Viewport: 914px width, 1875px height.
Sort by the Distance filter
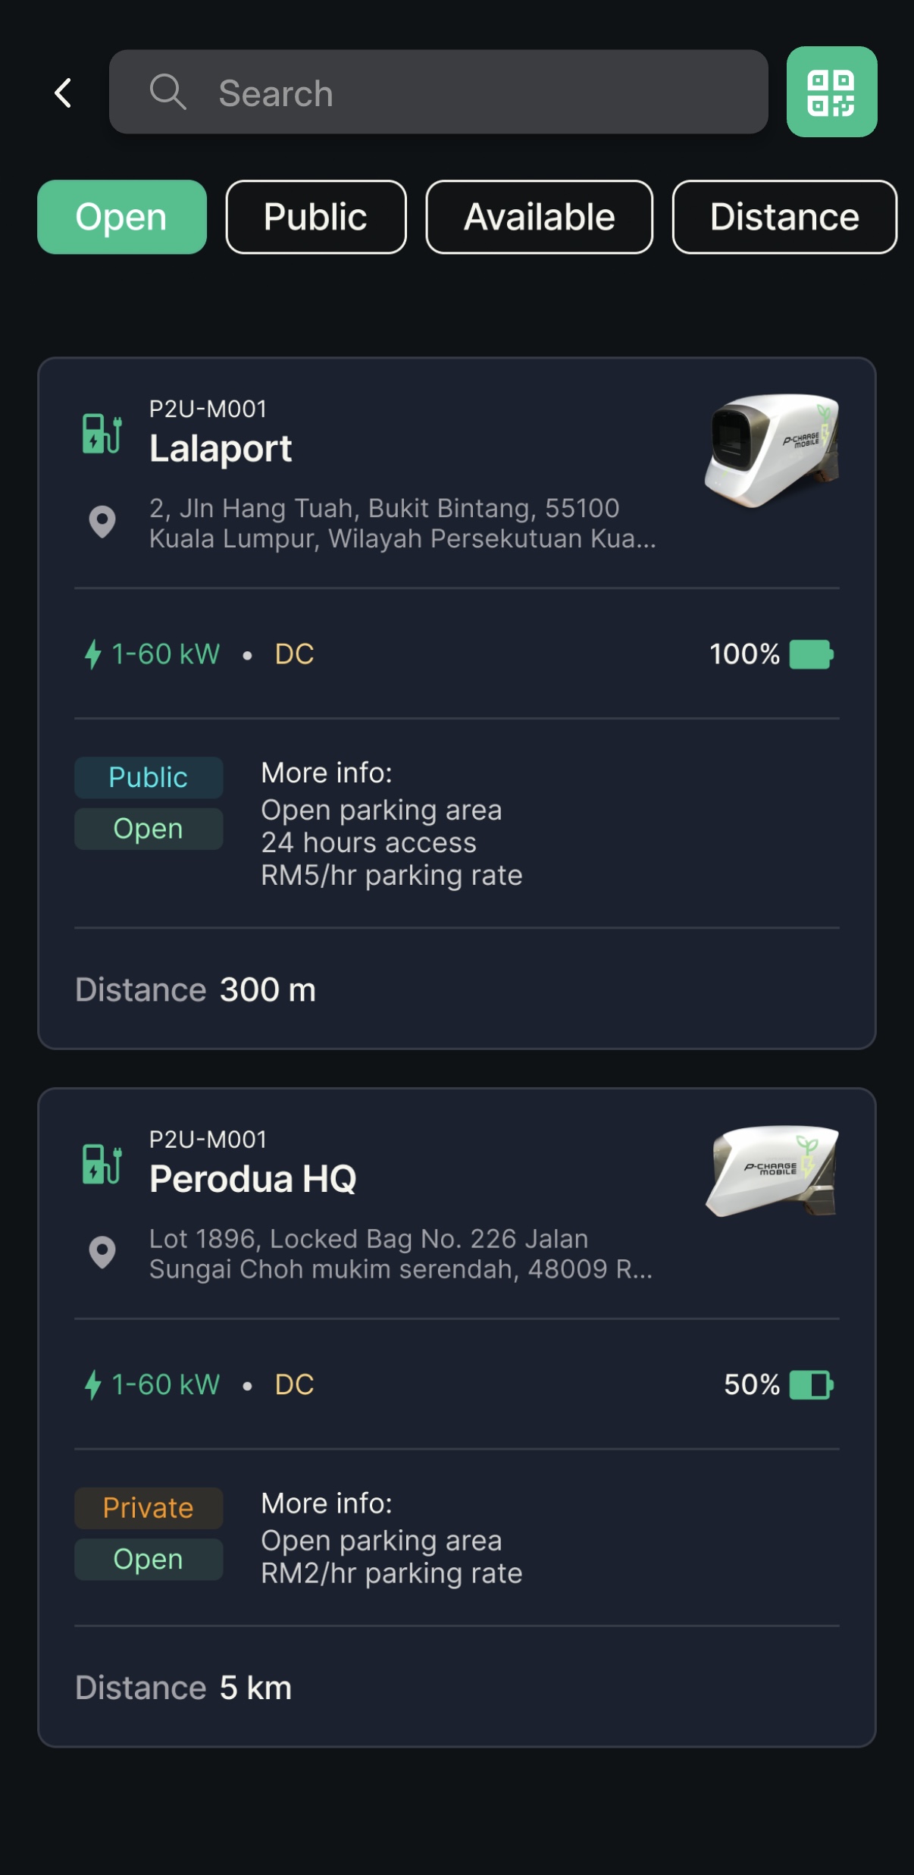click(x=784, y=217)
